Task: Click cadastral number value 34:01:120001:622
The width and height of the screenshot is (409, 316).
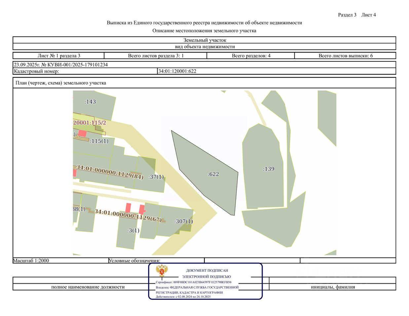Action: [x=177, y=71]
